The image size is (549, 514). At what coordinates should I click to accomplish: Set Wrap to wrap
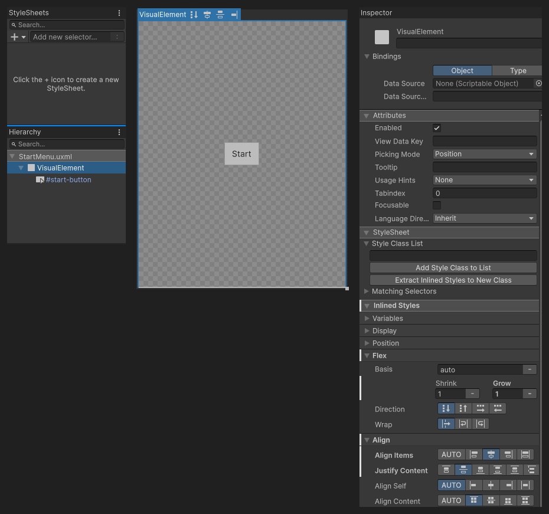click(x=463, y=424)
